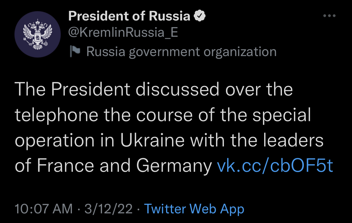Click the 10:07 AM timestamp
This screenshot has height=223, width=352.
(x=44, y=209)
